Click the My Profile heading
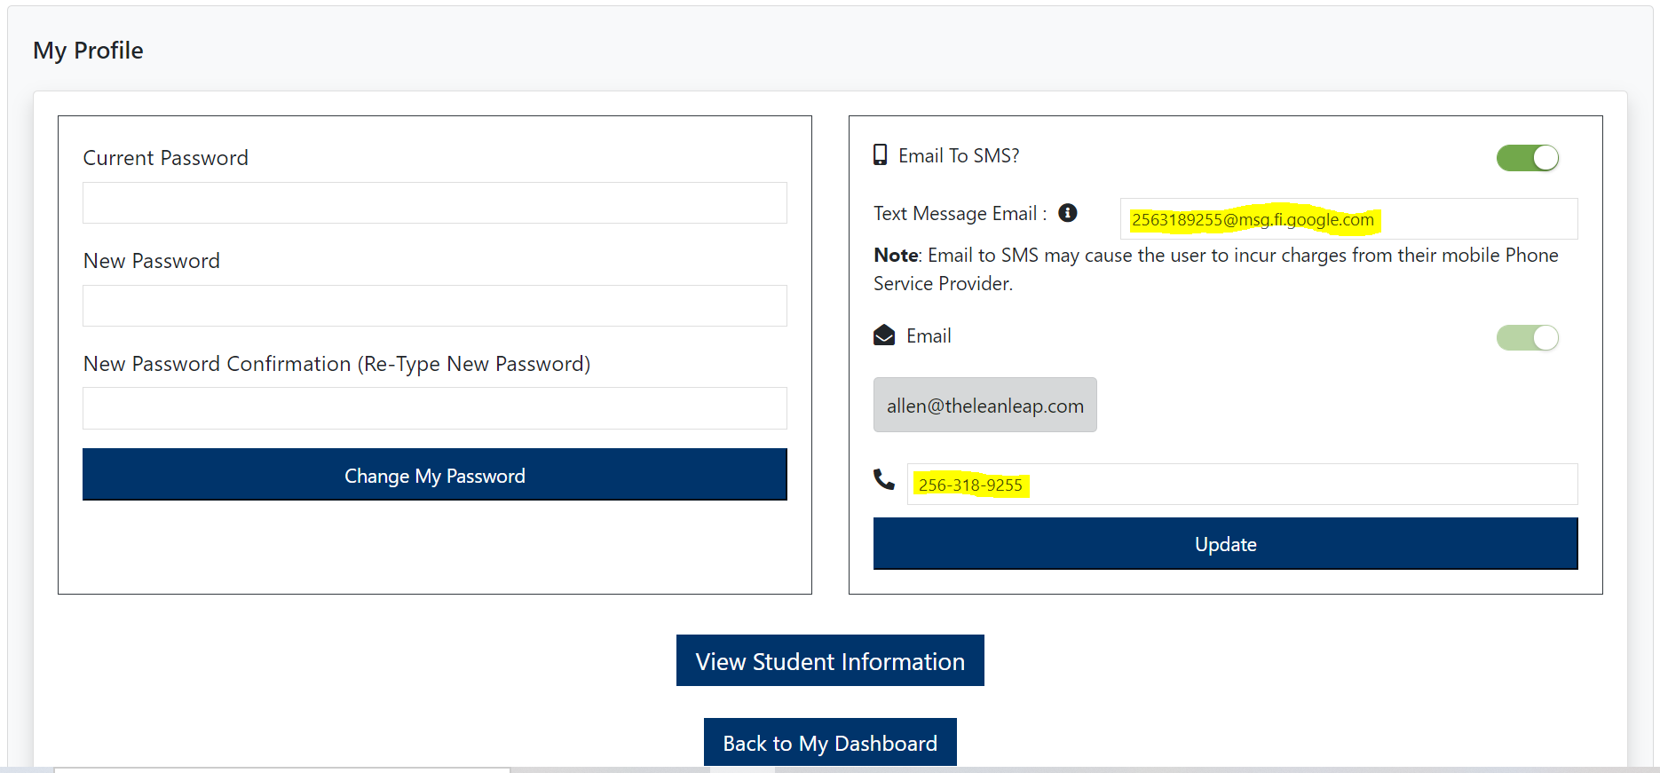 tap(88, 51)
